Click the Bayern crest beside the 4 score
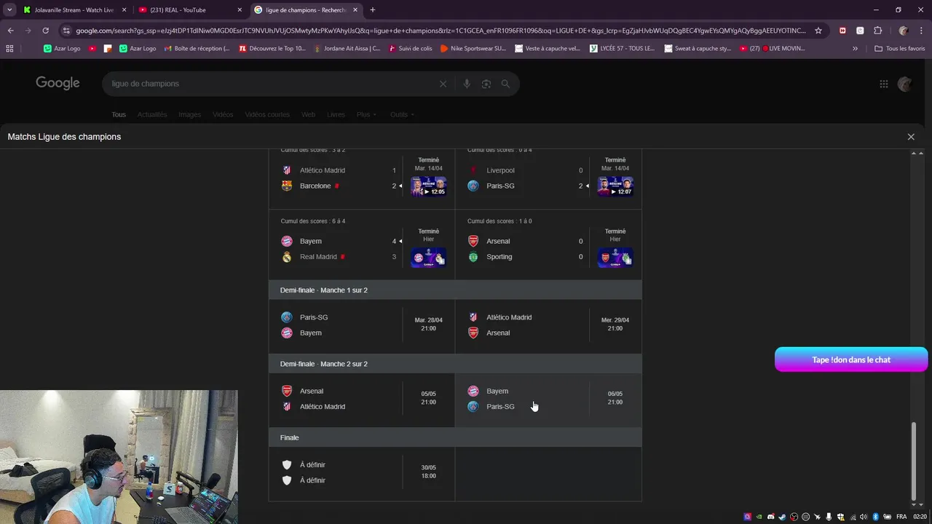Screen dimensions: 932x524 (x=287, y=241)
